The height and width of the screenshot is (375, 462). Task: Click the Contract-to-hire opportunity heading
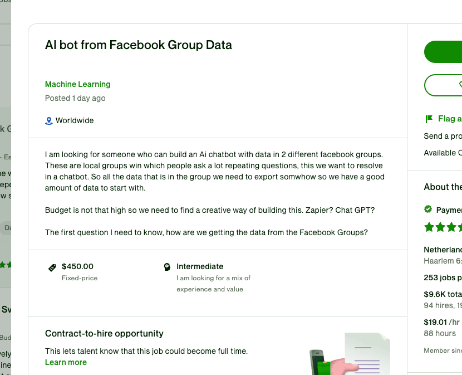(x=104, y=333)
